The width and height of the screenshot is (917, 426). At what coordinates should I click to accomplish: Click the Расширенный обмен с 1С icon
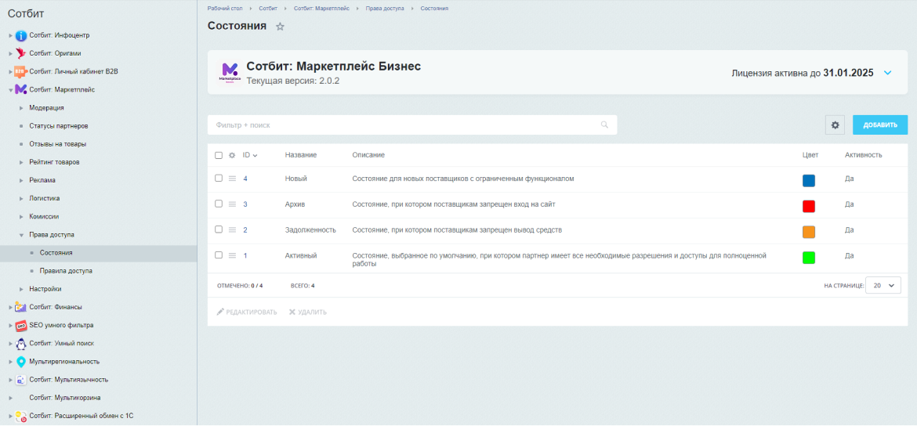21,416
